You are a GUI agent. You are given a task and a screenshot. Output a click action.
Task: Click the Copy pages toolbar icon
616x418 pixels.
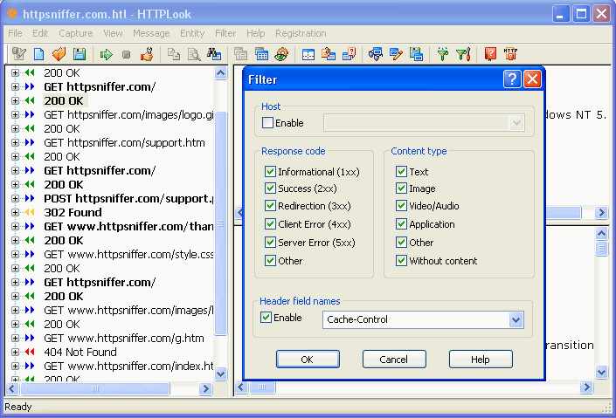pos(174,54)
